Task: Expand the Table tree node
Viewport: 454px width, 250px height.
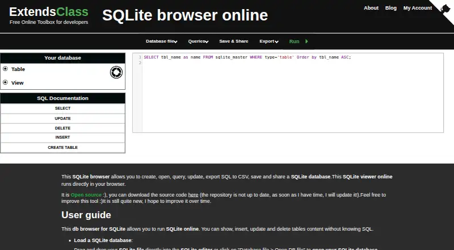Action: pyautogui.click(x=5, y=69)
